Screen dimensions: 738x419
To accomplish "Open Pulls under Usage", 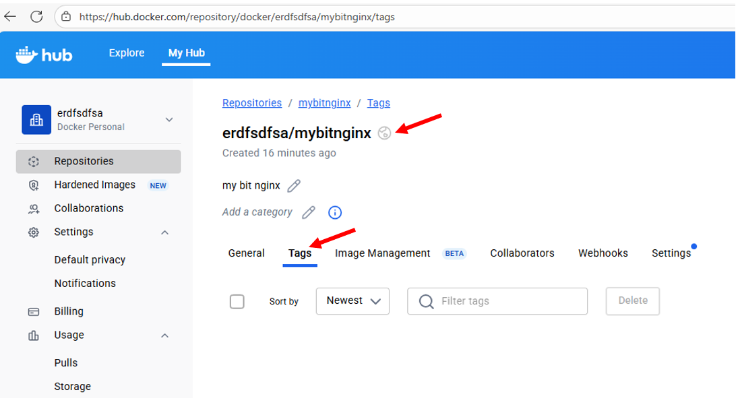I will (x=66, y=362).
